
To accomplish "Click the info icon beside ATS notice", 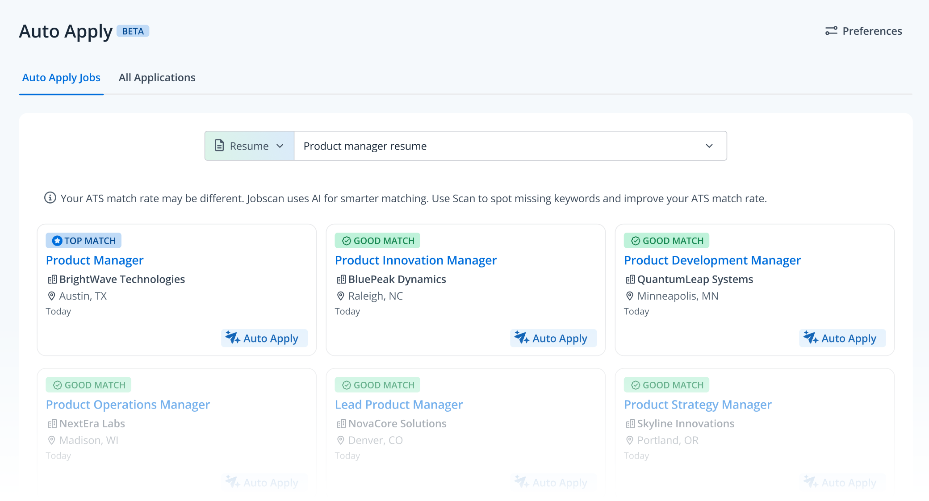I will (50, 198).
